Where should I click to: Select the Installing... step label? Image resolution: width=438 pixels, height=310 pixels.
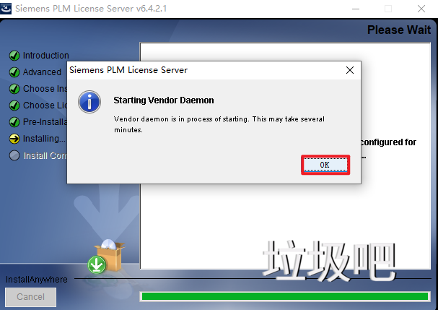pos(44,139)
